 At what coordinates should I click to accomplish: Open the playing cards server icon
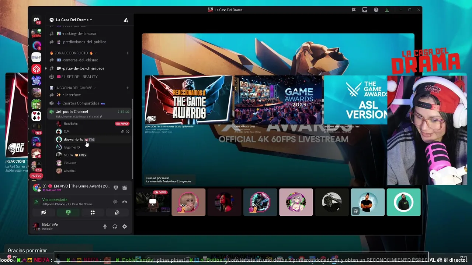click(x=37, y=116)
